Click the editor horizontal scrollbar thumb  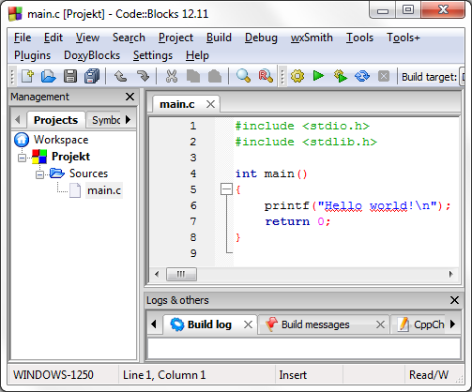coord(181,274)
